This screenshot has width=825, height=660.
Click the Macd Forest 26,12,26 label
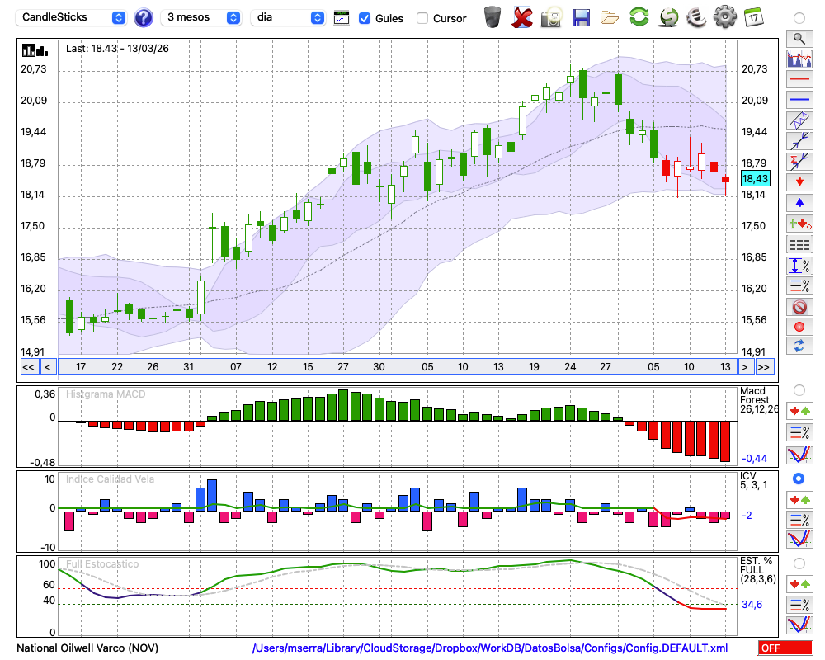757,400
